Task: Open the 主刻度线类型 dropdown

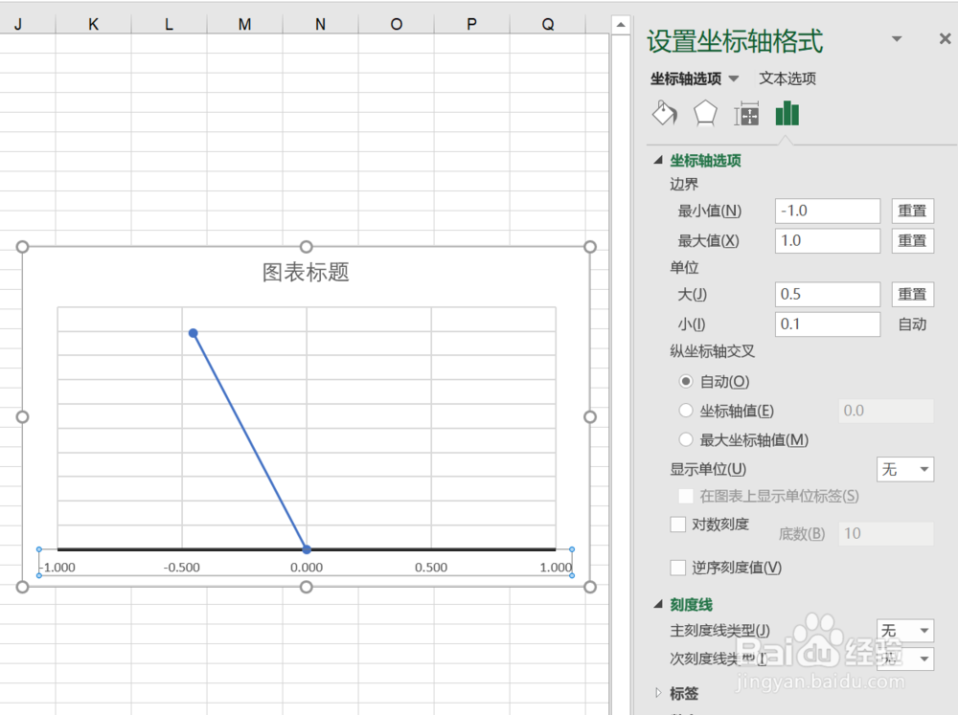Action: click(904, 630)
